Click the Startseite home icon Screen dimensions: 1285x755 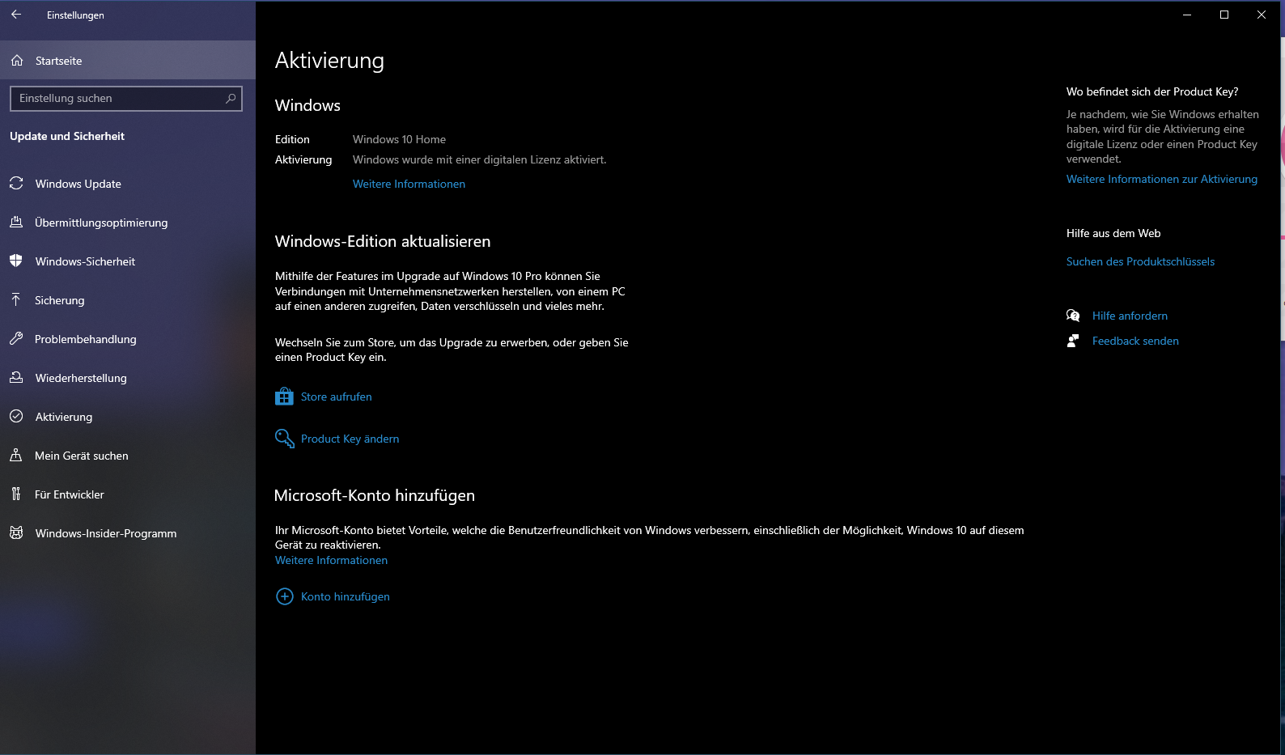click(17, 61)
